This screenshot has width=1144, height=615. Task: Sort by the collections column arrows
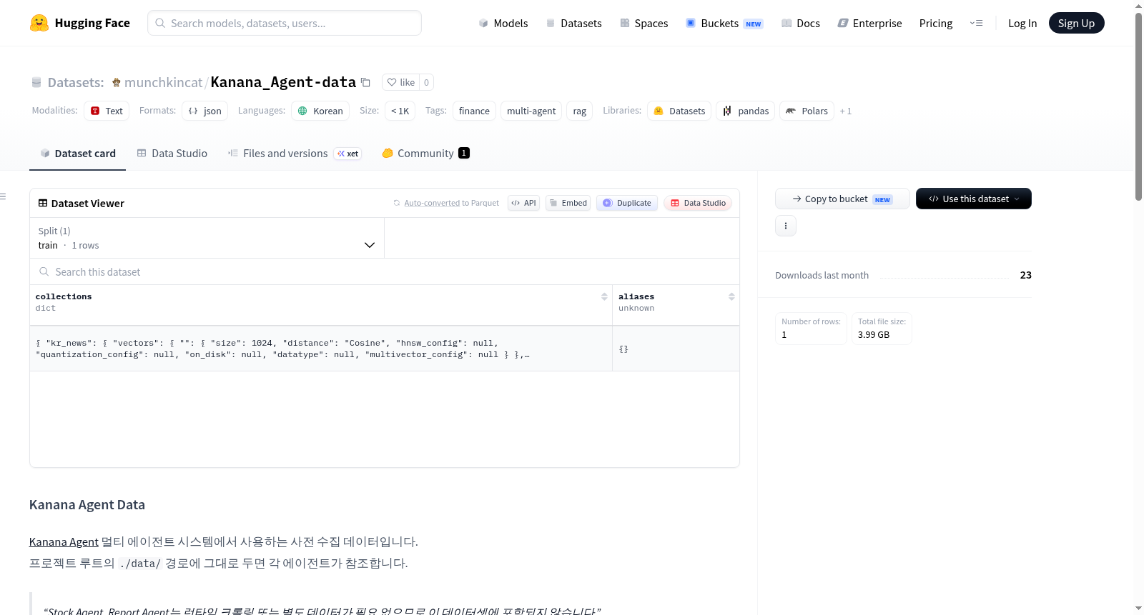[604, 296]
